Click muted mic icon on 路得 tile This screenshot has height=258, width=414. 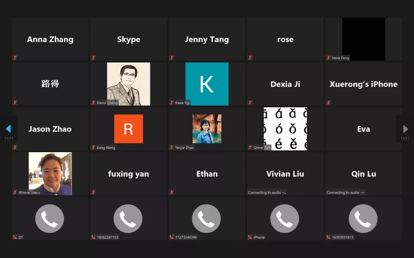[x=15, y=102]
